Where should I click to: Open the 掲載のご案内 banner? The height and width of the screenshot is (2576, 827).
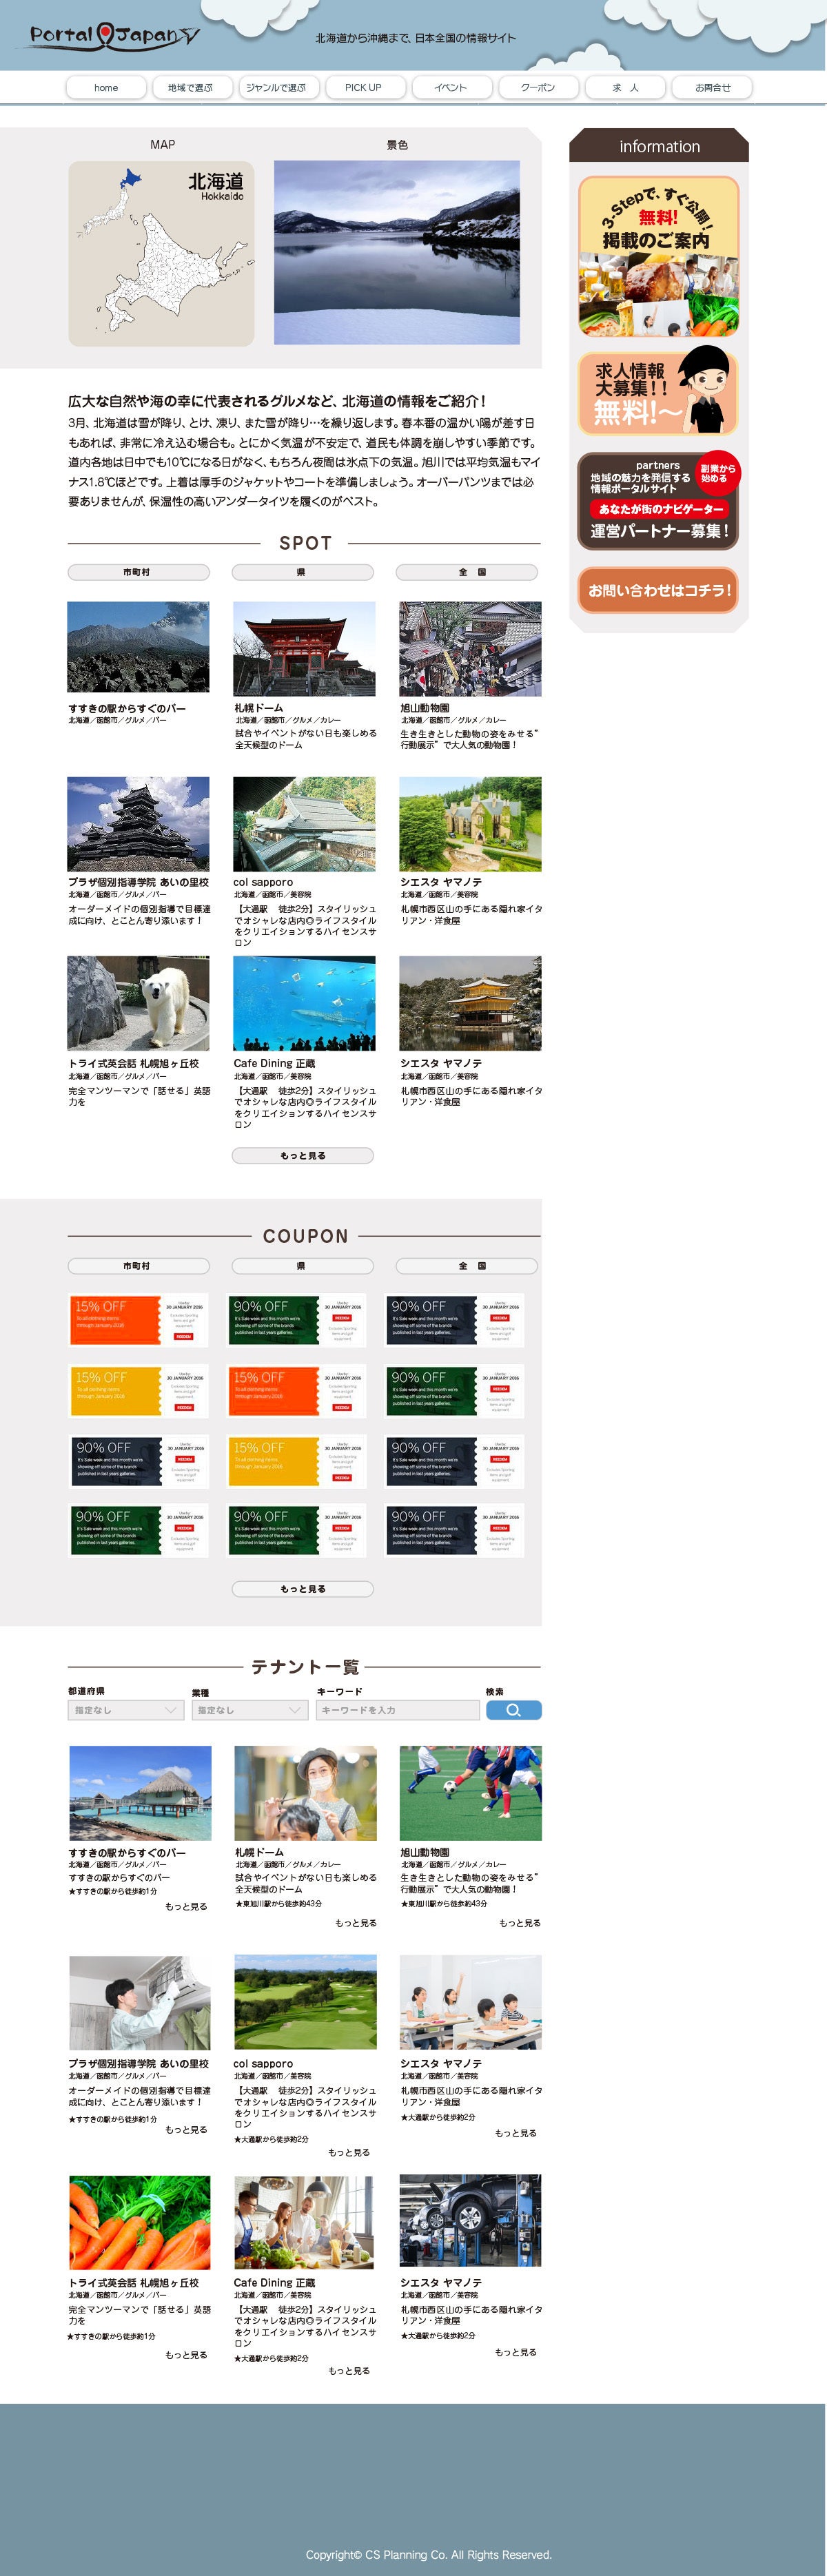coord(658,257)
